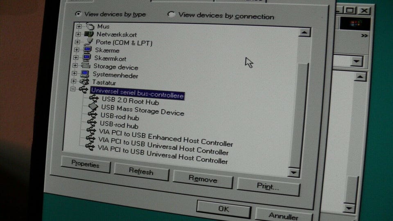This screenshot has width=393, height=221.
Task: Confirm with the OK button
Action: coord(224,209)
